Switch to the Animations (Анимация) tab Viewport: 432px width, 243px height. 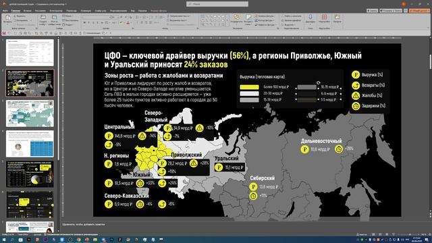pyautogui.click(x=86, y=11)
